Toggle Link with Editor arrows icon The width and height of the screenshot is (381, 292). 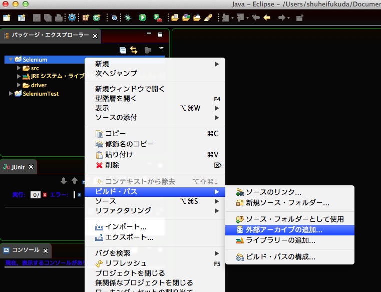point(133,50)
